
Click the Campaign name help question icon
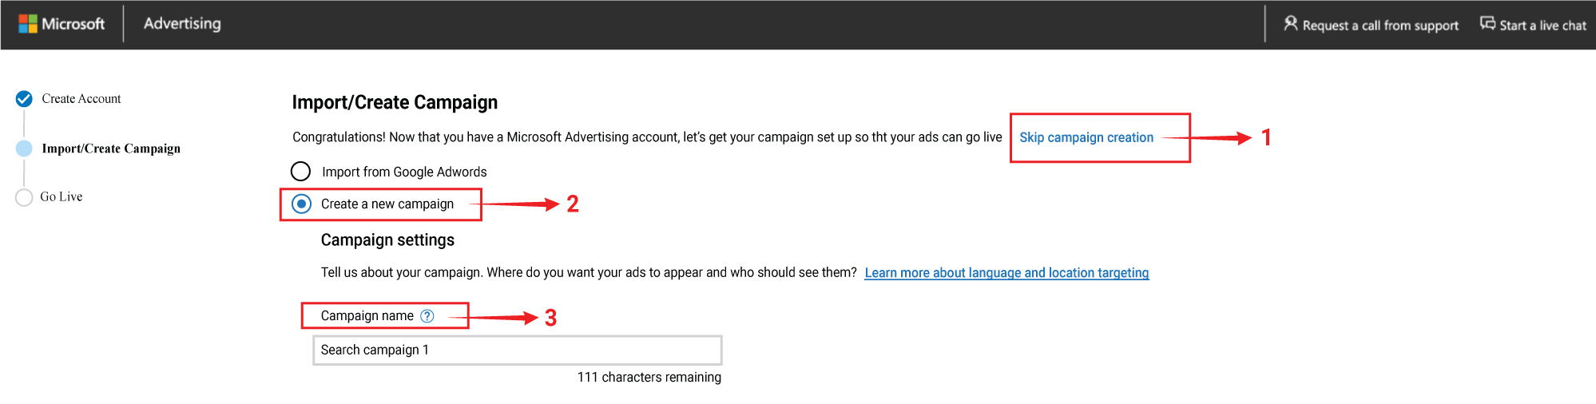tap(427, 316)
